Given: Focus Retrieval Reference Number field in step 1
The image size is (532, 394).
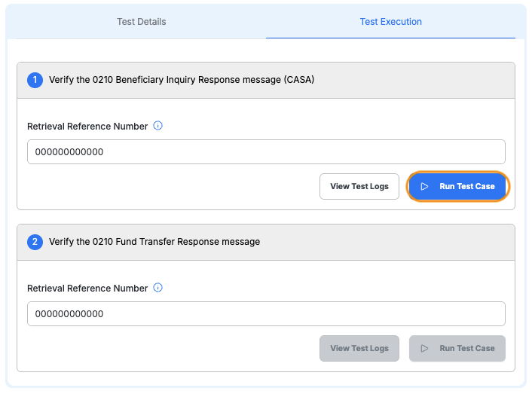Looking at the screenshot, I should 266,152.
